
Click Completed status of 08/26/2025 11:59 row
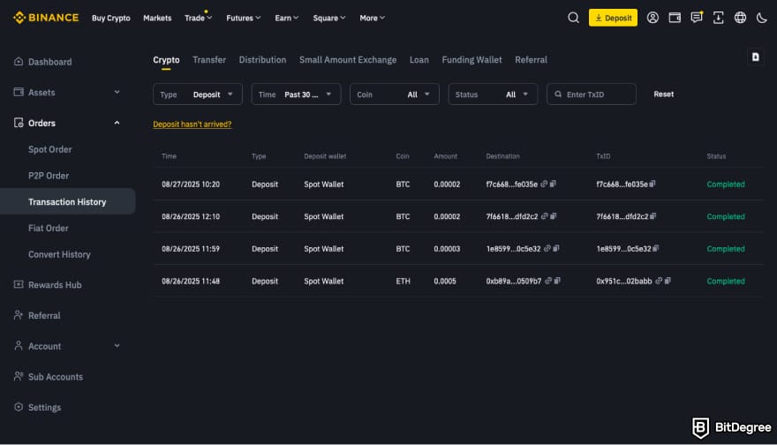[x=726, y=249]
